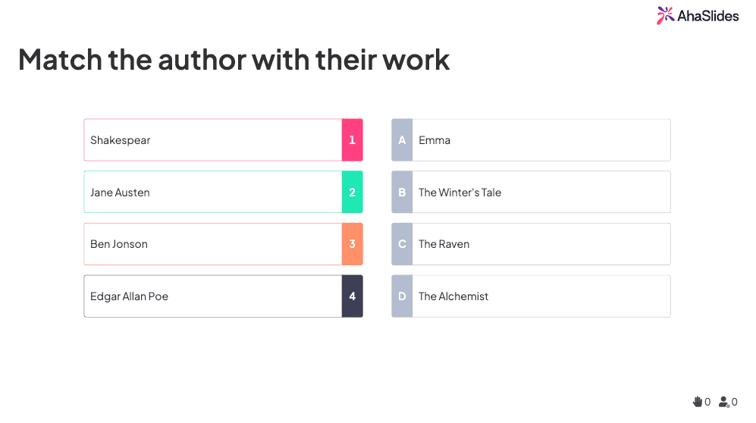Screen dimensions: 756x423
Task: Click the letter C label tab
Action: point(402,244)
